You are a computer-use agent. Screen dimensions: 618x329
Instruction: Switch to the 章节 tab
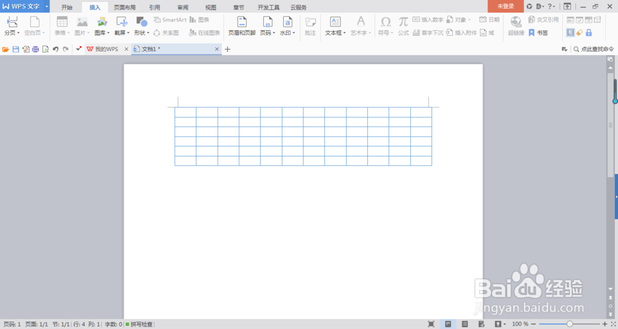pyautogui.click(x=239, y=7)
